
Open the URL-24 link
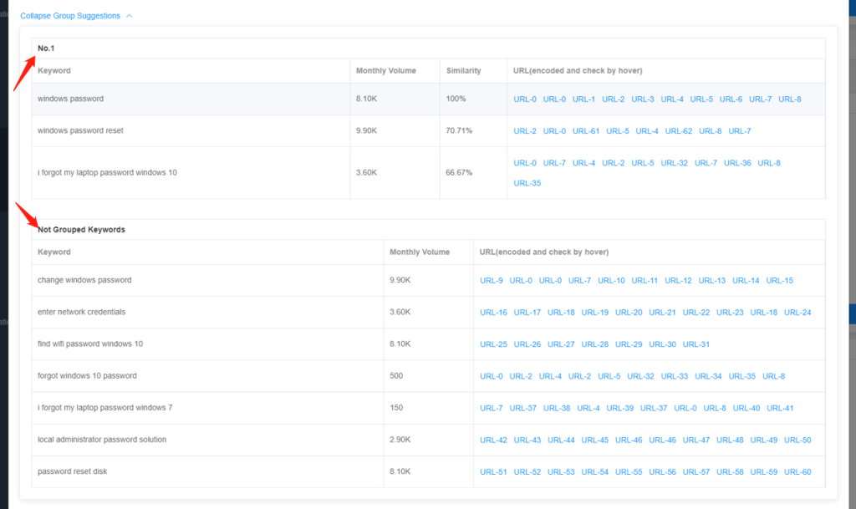pos(797,313)
